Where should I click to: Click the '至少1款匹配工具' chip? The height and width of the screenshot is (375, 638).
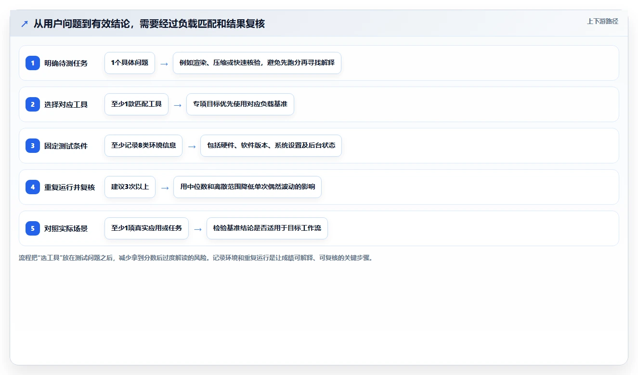pyautogui.click(x=136, y=104)
